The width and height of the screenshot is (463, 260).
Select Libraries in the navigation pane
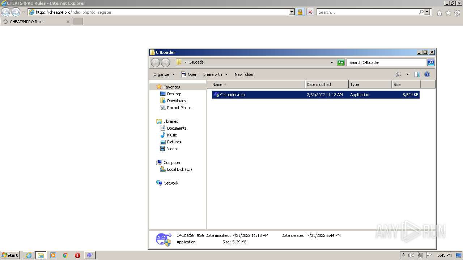tap(171, 121)
